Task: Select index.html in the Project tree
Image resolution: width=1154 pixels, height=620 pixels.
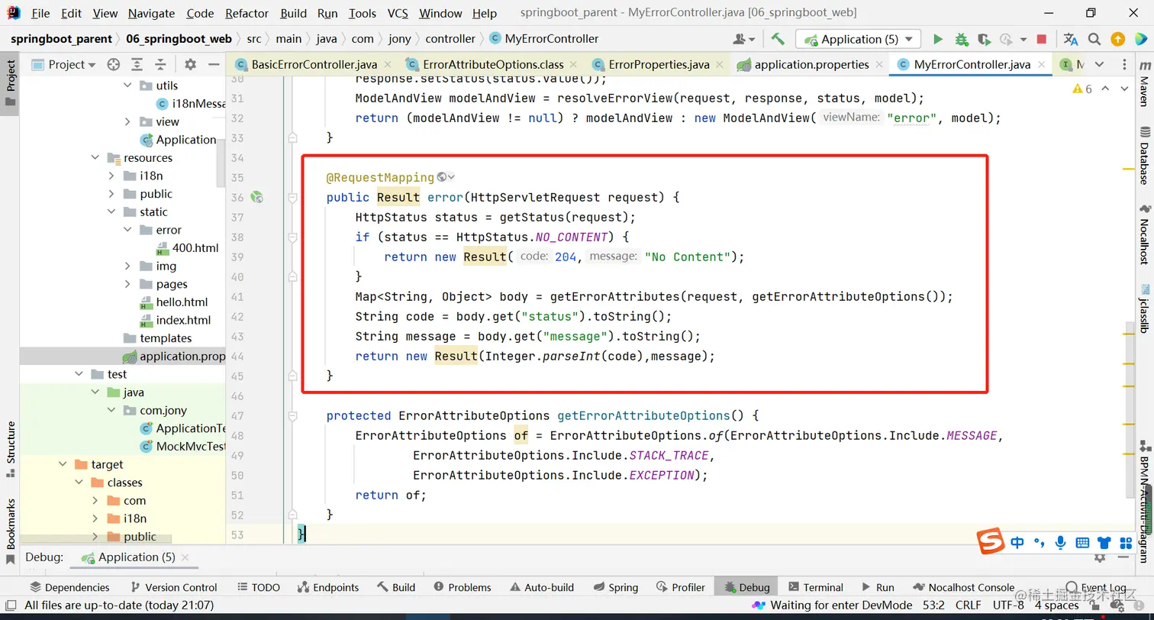Action: coord(174,321)
